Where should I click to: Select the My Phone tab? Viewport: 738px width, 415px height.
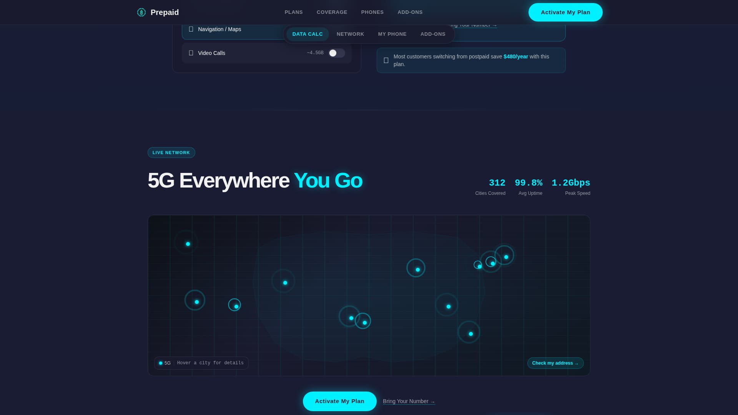(x=392, y=34)
